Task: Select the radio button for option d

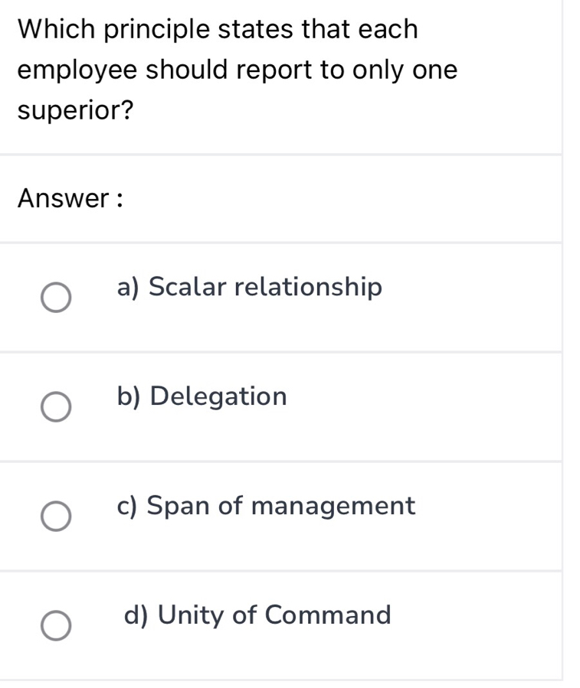Action: coord(57,626)
